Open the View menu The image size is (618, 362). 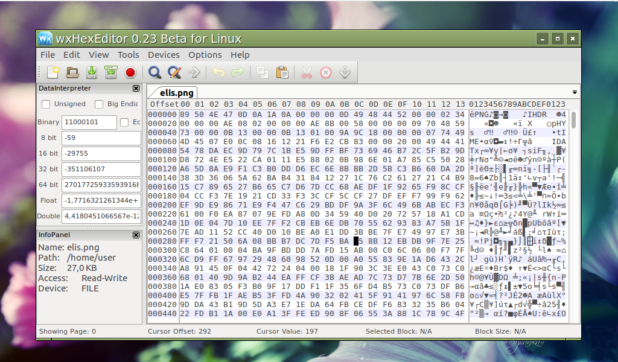98,55
